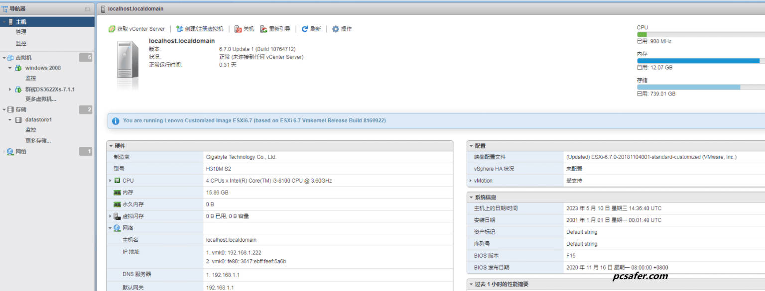Viewport: 765px width, 291px height.
Task: Select 网络 in the navigator
Action: pos(21,152)
